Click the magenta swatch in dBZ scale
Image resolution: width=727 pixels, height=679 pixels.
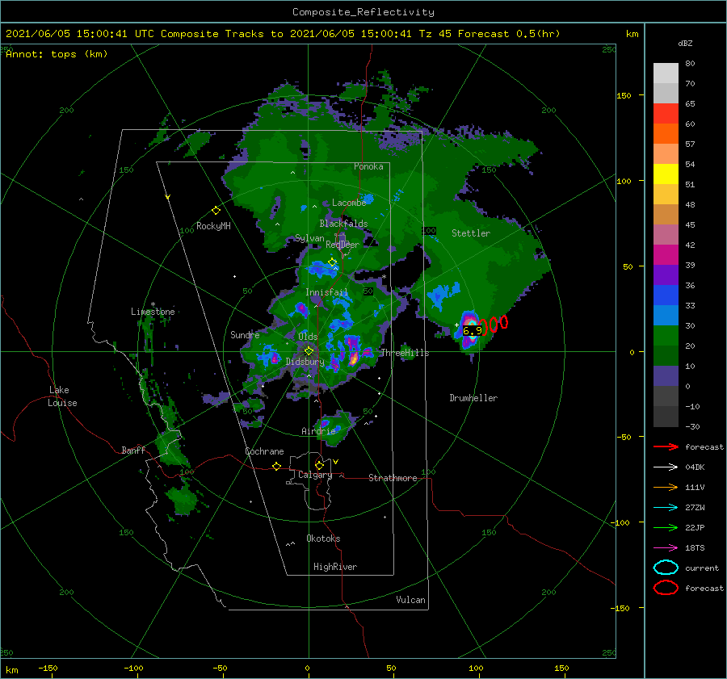pos(666,254)
